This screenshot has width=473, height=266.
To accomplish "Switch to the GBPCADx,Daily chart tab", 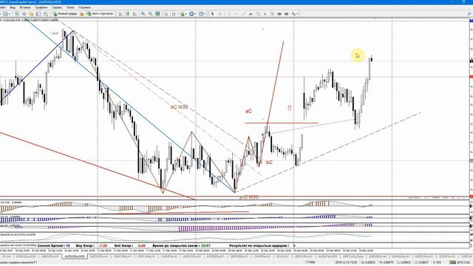I will 353,256.
